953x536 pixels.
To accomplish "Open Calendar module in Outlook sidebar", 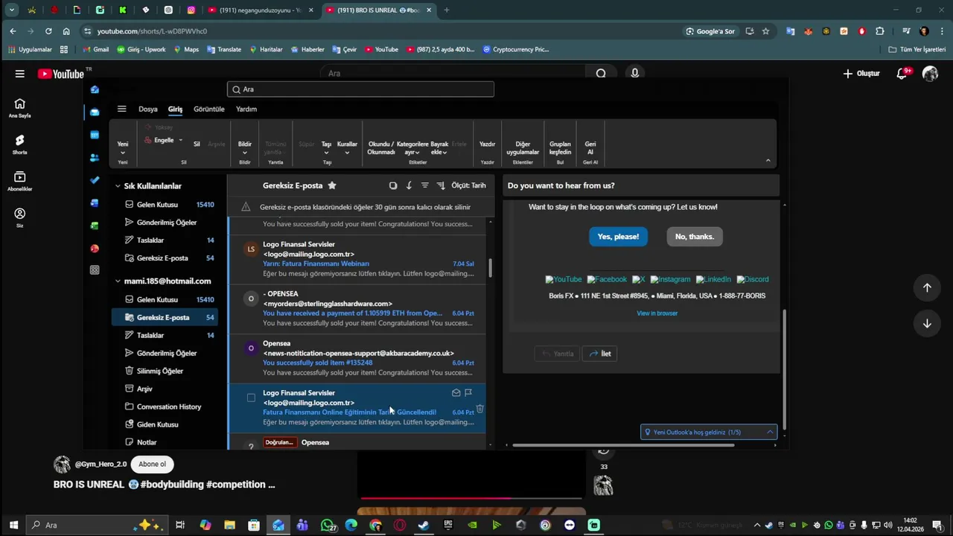I will coord(95,135).
